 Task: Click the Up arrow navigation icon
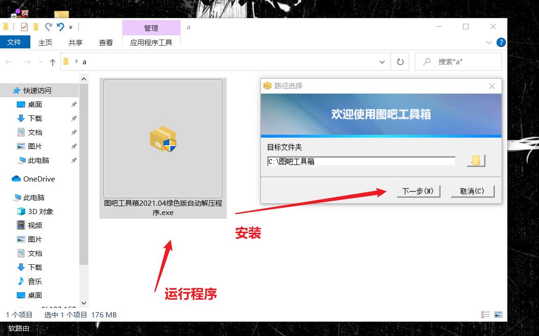[x=53, y=61]
